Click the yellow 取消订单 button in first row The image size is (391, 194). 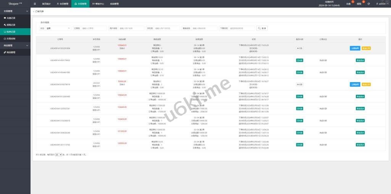[x=366, y=48]
